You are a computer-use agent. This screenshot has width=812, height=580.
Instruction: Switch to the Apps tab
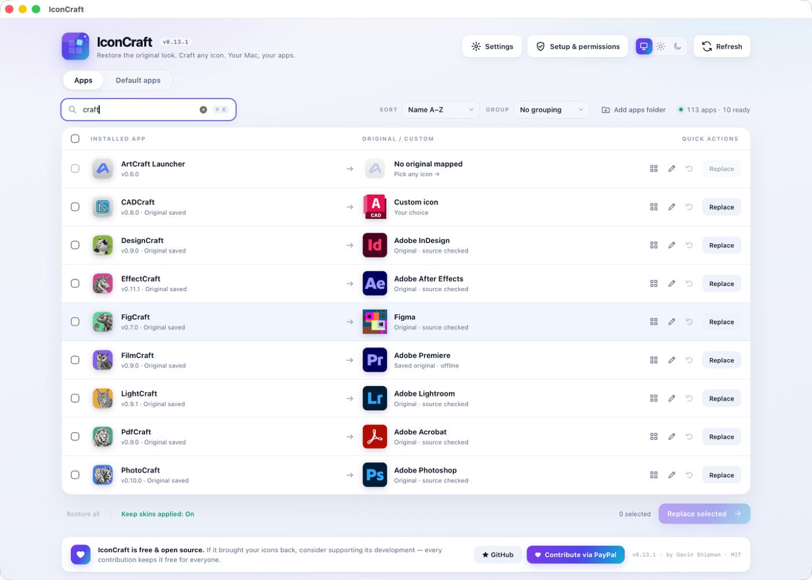click(x=83, y=81)
